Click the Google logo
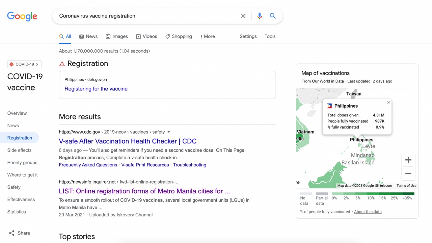The width and height of the screenshot is (432, 243). coord(22,16)
